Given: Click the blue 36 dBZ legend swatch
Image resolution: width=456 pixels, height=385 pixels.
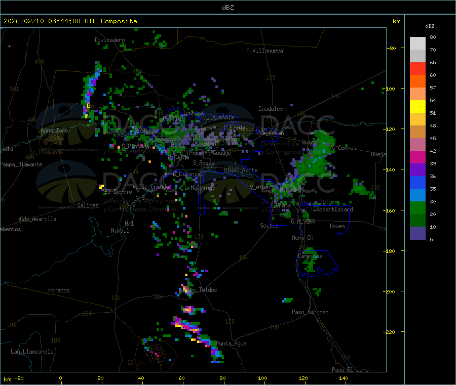Looking at the screenshot, I should [x=417, y=182].
